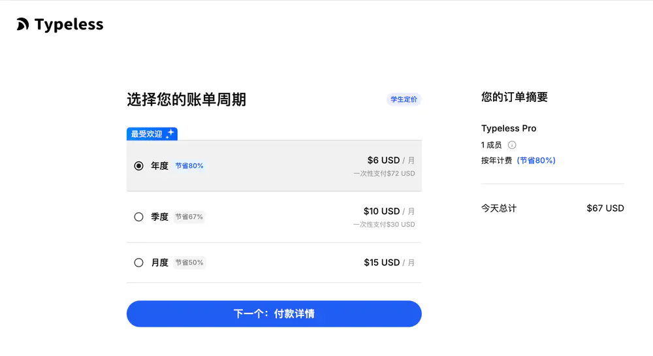Image resolution: width=653 pixels, height=356 pixels.
Task: Click the $10 USD / 月 price
Action: point(389,212)
